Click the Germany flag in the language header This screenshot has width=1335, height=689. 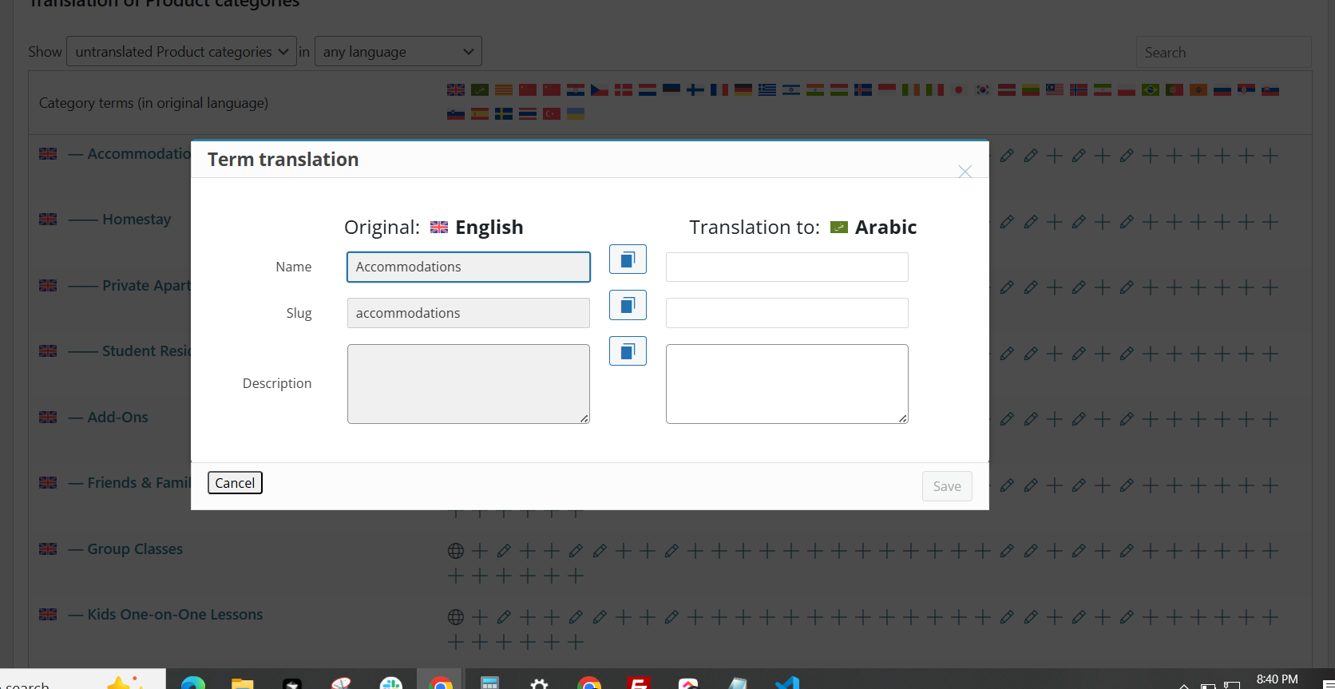743,90
